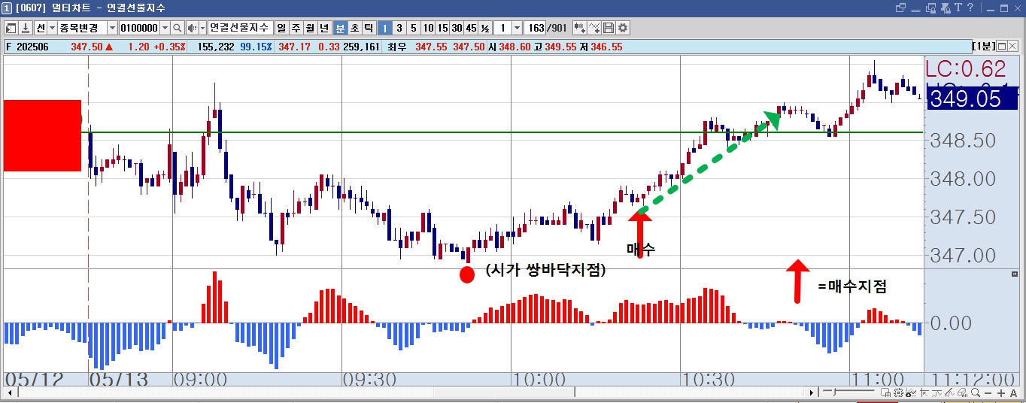Image resolution: width=1026 pixels, height=403 pixels.
Task: Click the 30-minute interval button
Action: [x=457, y=28]
